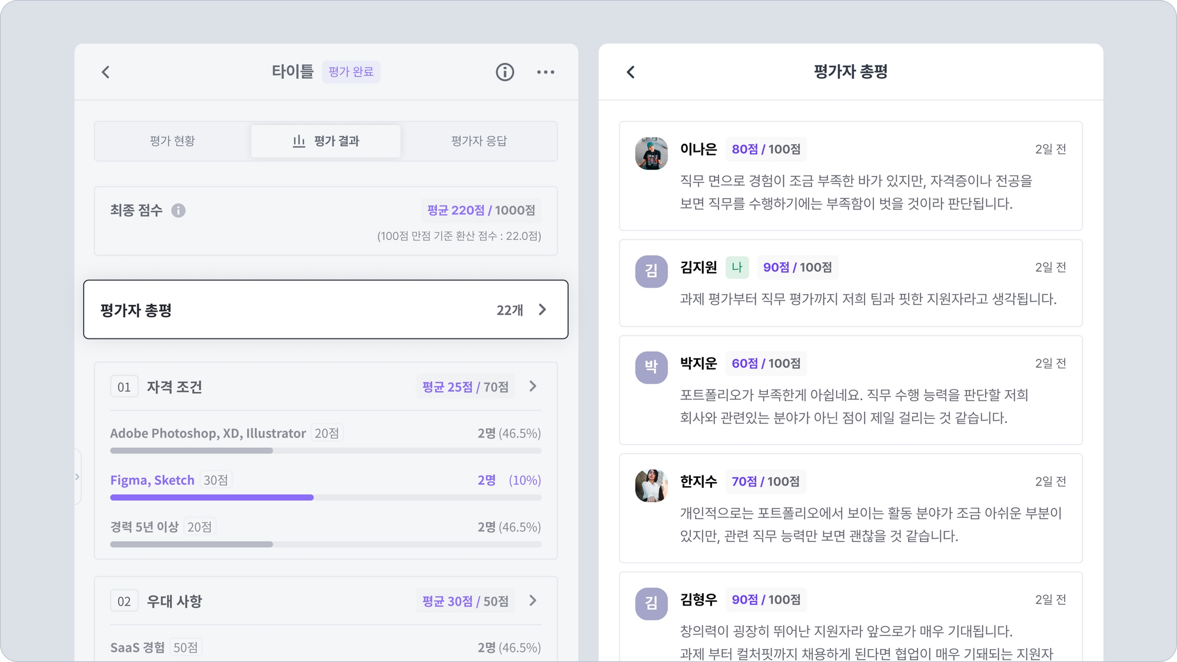The image size is (1177, 662).
Task: Click the left edge panel collapse handle
Action: click(77, 477)
